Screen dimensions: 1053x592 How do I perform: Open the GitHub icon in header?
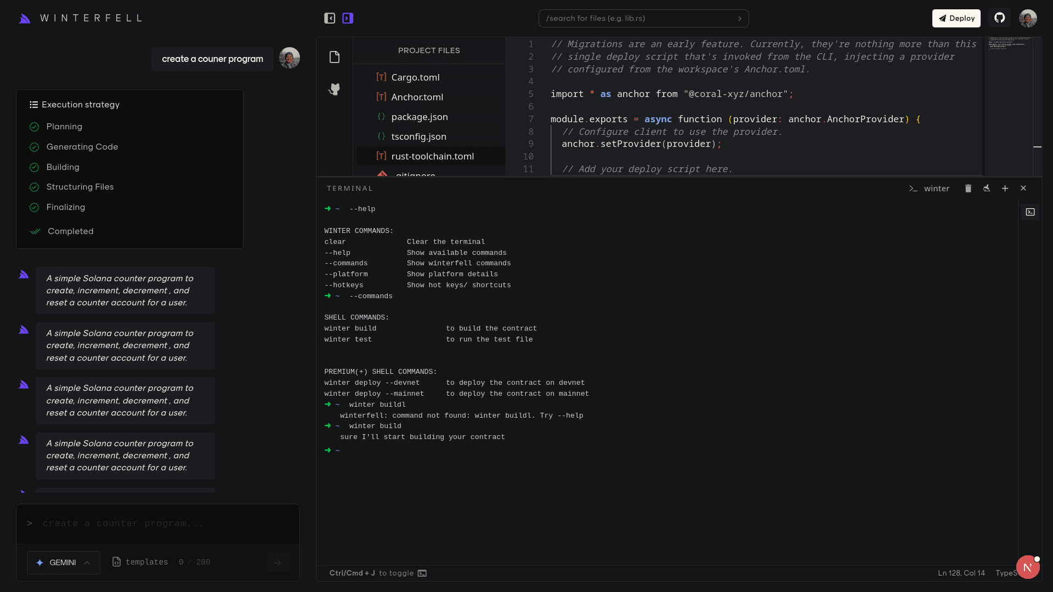[1000, 18]
